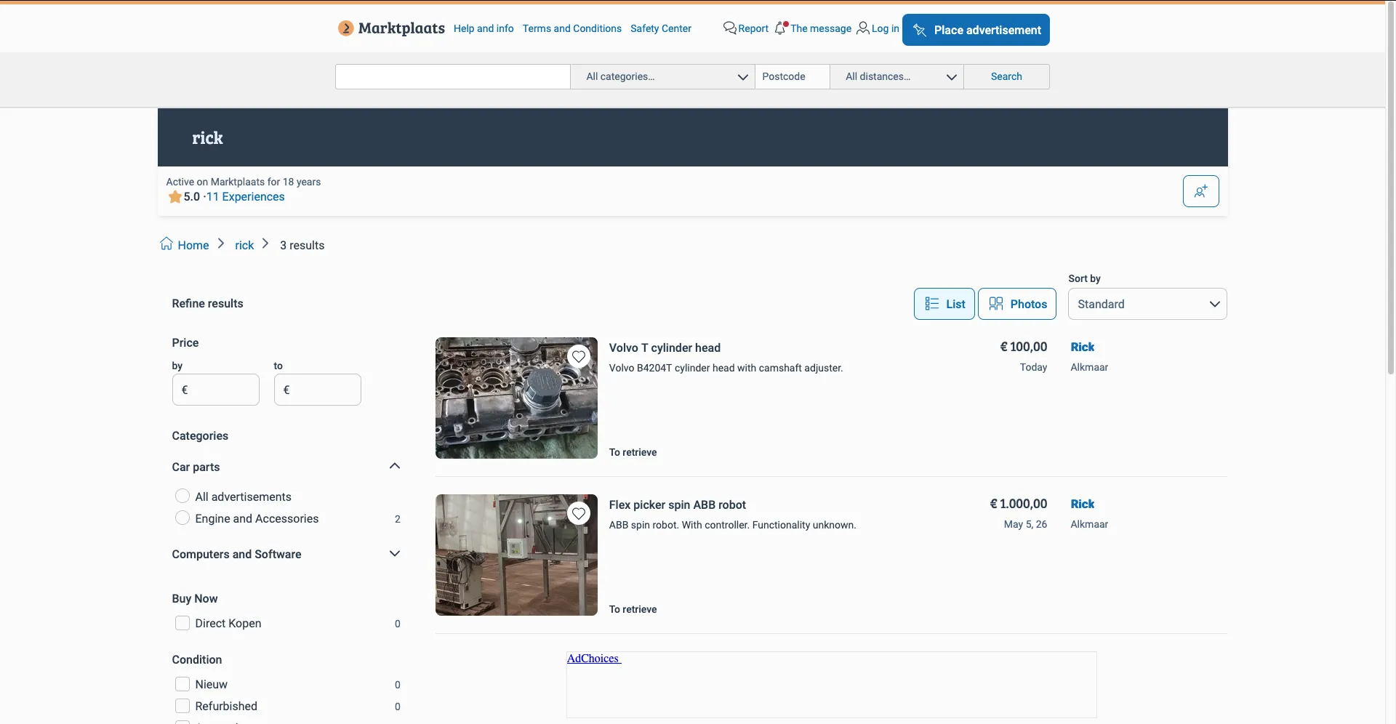Screen dimensions: 1396x724
Task: Open the Flex picker spin ABB robot title
Action: click(678, 504)
